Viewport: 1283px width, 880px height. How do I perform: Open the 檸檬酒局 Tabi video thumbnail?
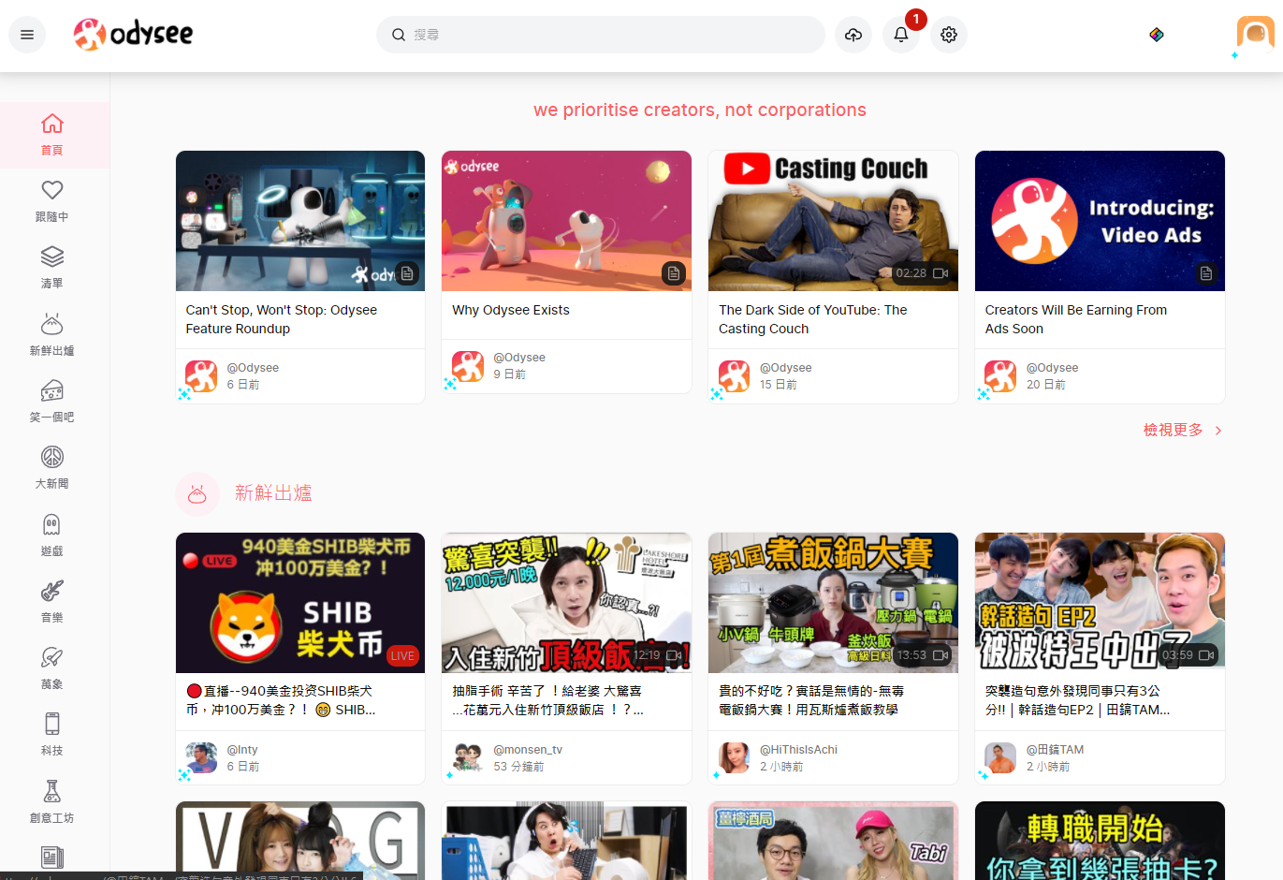click(x=833, y=841)
